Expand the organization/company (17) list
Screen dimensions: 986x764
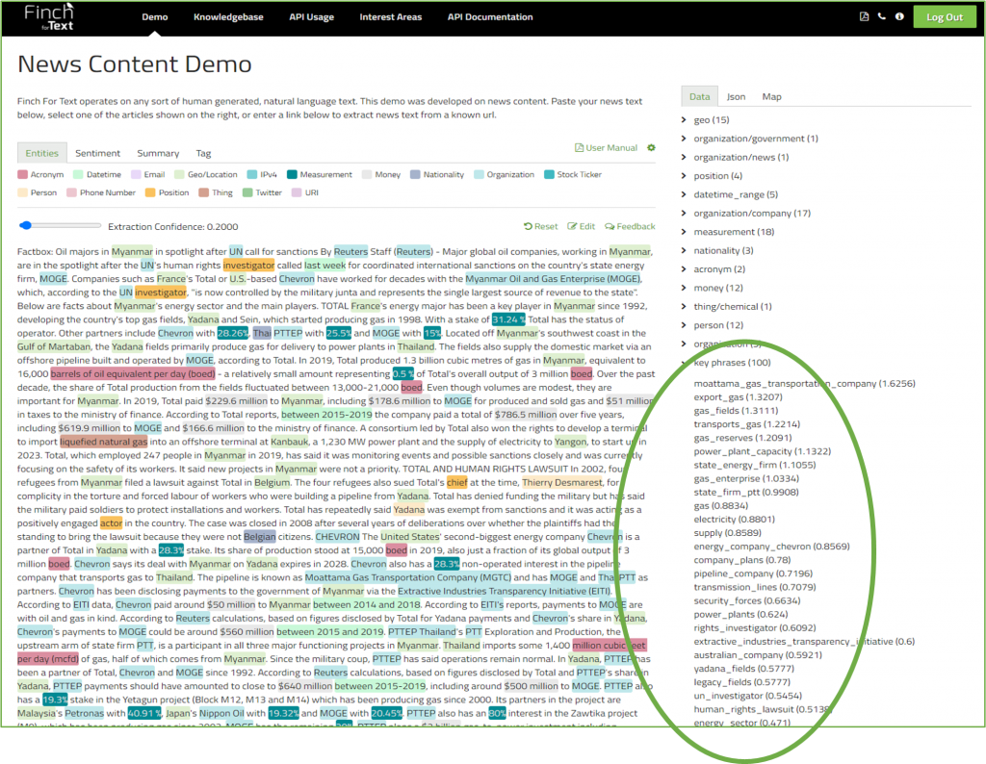point(685,214)
